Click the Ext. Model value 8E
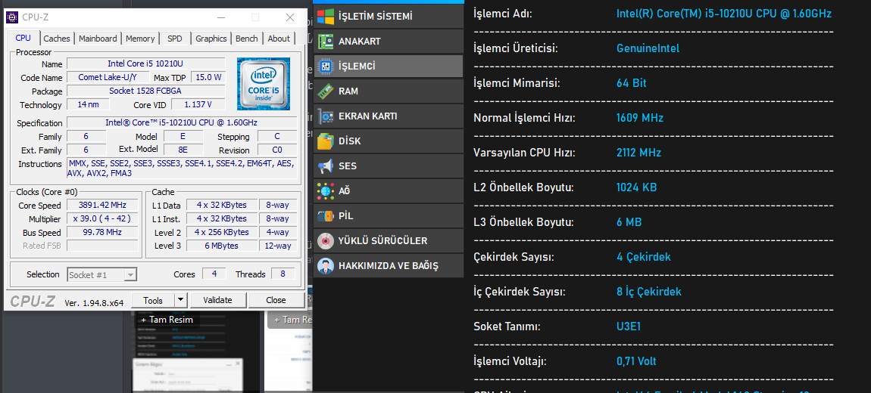Screen dimensions: 871x393 (x=183, y=150)
